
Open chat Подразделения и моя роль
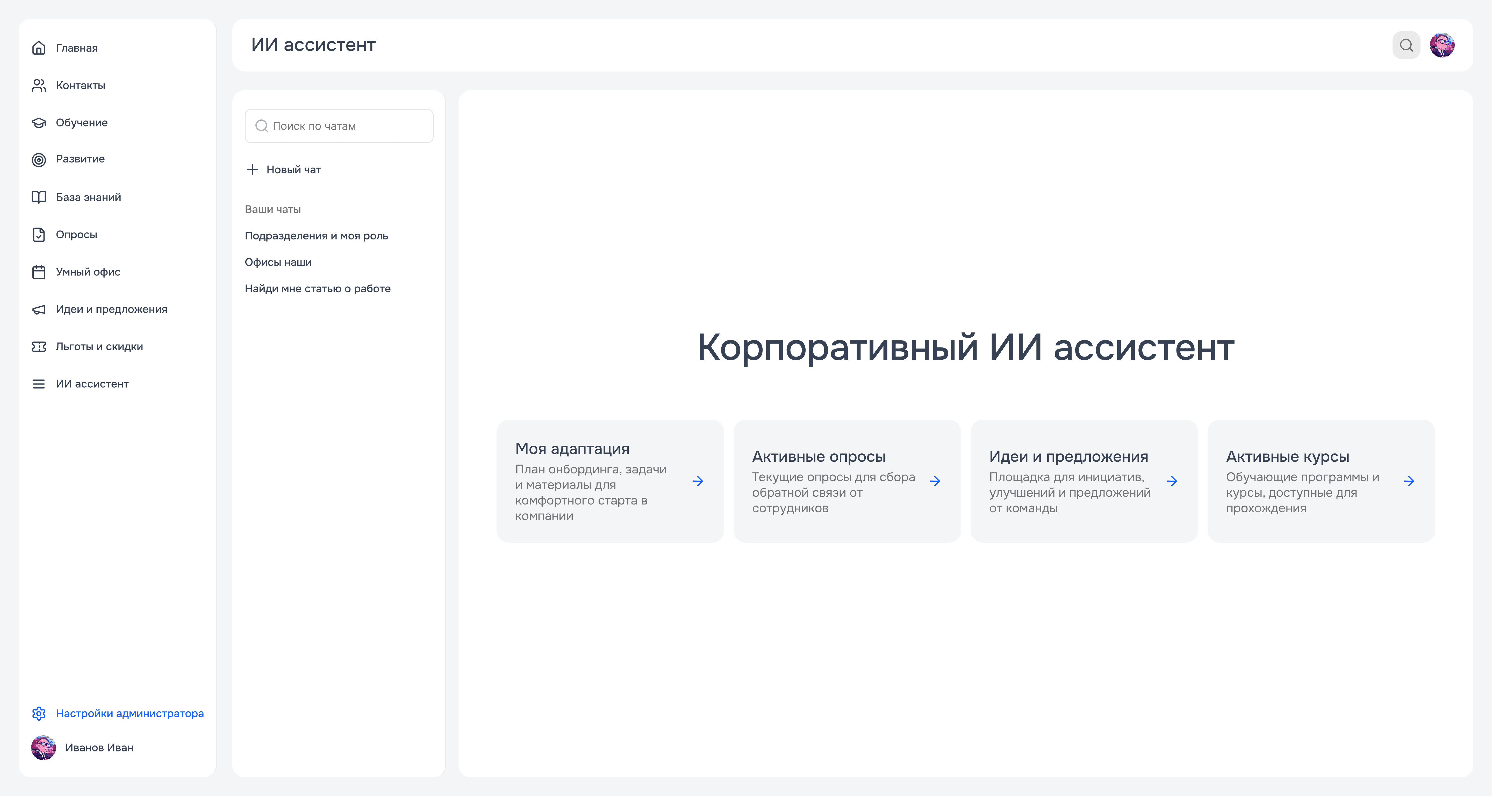[x=316, y=236]
